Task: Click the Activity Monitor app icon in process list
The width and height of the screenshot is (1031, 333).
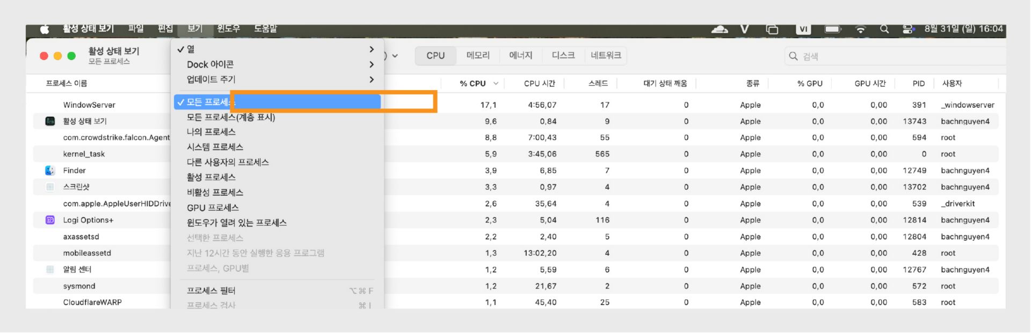Action: click(x=50, y=121)
